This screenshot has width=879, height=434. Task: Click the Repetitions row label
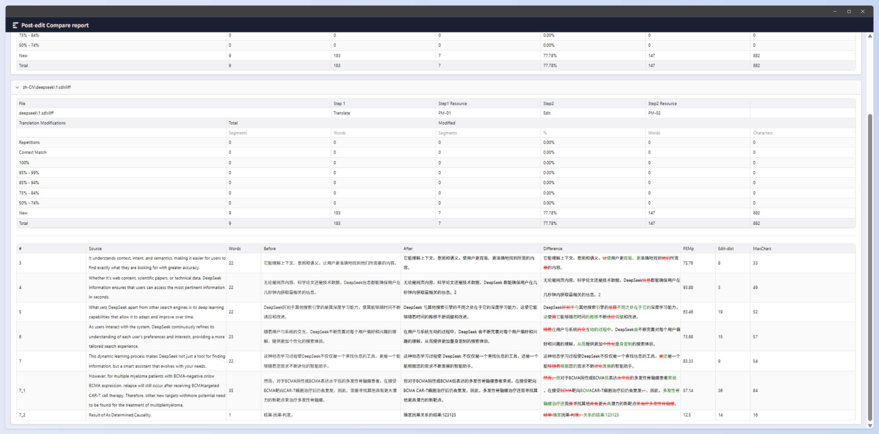pos(29,142)
